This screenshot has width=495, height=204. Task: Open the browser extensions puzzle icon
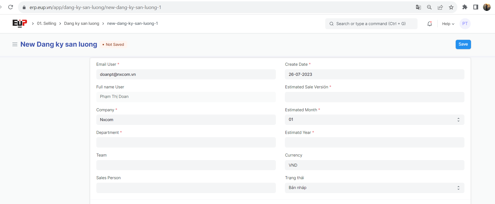465,7
